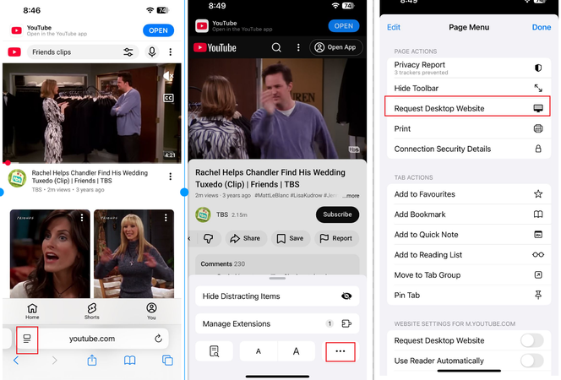Tap the Open App button

[x=335, y=47]
